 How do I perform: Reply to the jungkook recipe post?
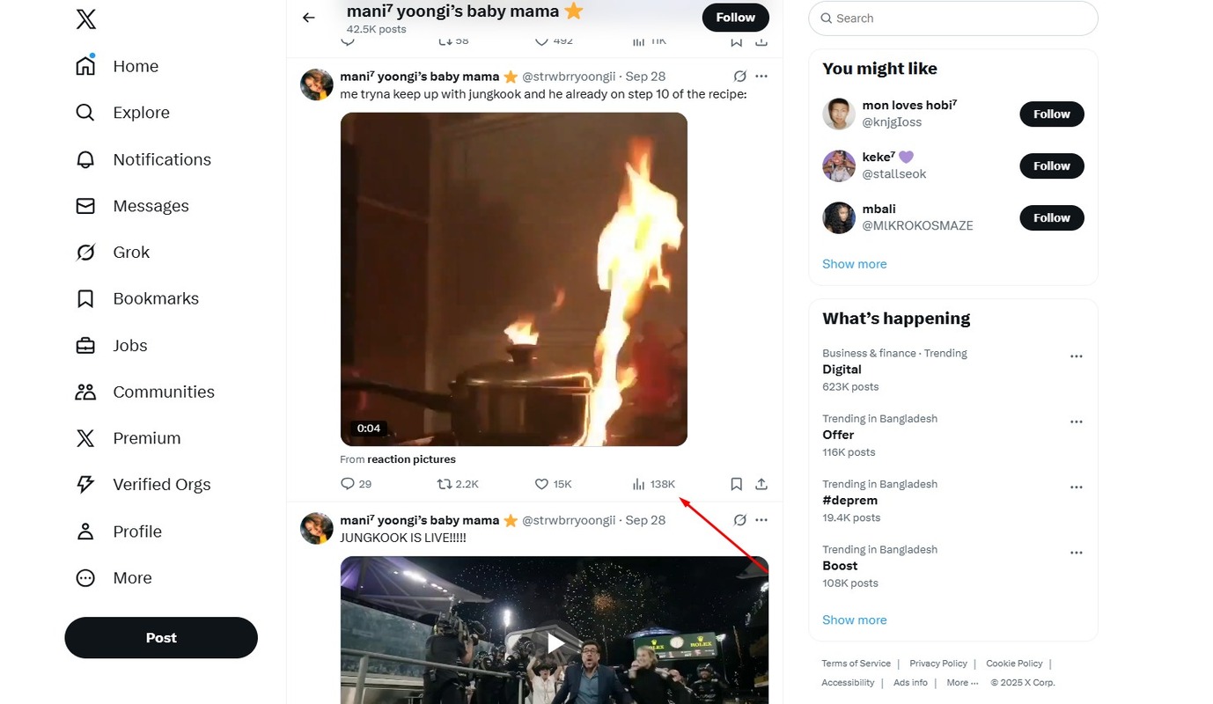point(348,484)
